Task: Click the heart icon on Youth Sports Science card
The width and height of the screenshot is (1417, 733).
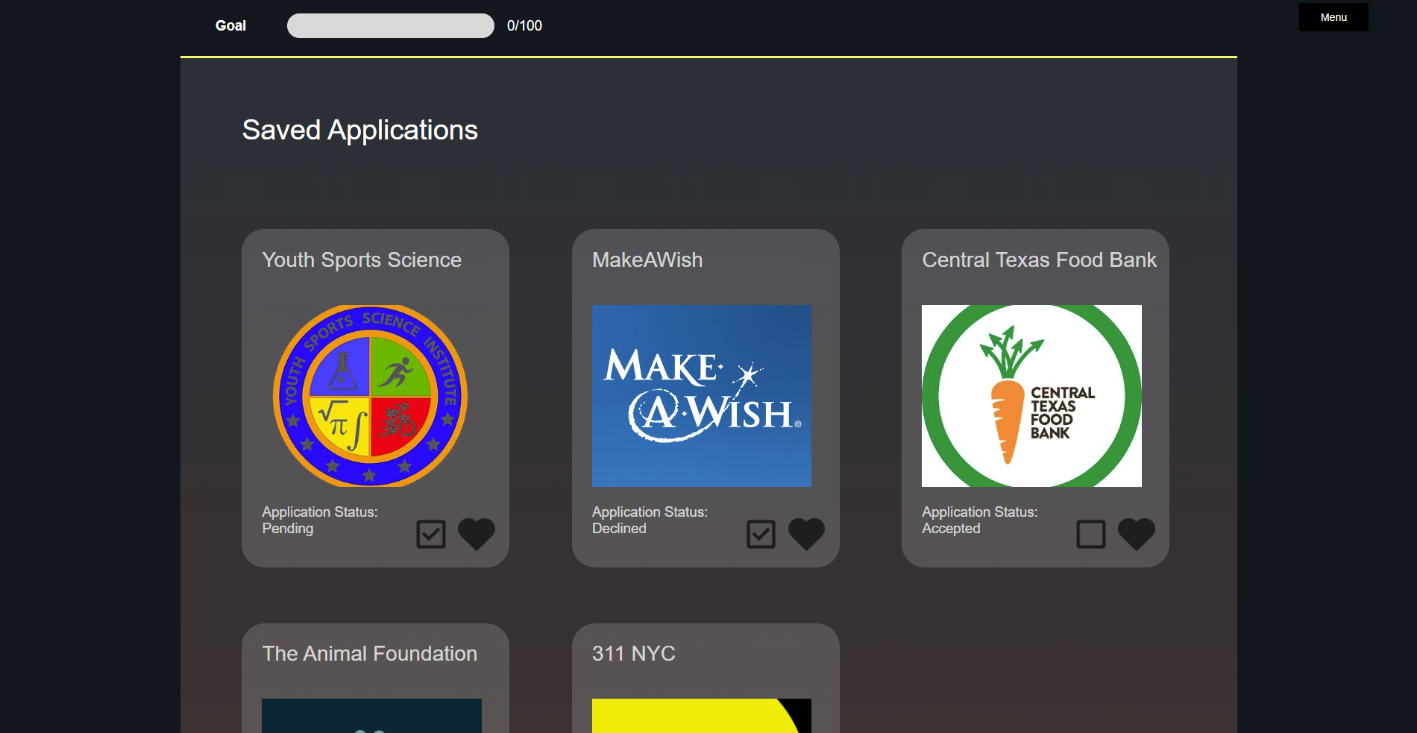Action: click(476, 534)
